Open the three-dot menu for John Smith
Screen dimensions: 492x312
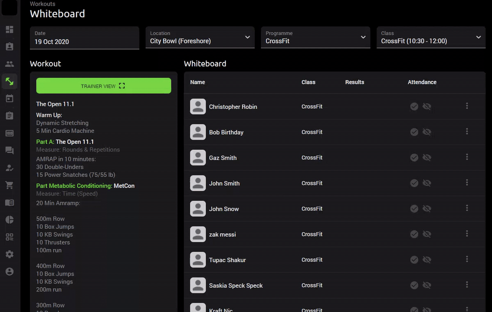(x=467, y=182)
